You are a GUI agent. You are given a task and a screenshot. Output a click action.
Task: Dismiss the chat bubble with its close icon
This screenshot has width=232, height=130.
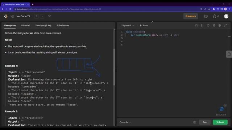225,105
